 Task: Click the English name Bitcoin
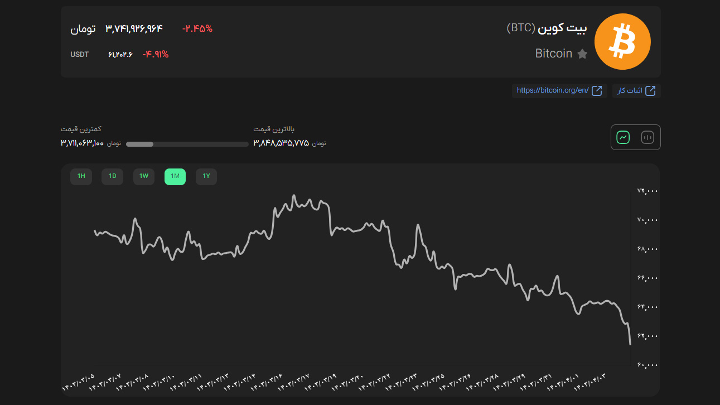click(554, 54)
